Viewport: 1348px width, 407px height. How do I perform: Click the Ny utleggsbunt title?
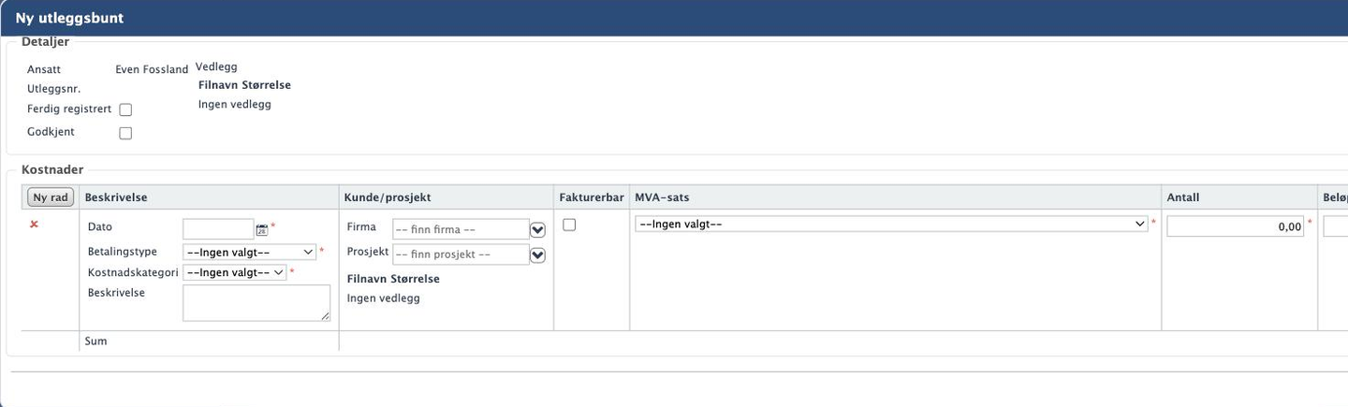coord(69,18)
